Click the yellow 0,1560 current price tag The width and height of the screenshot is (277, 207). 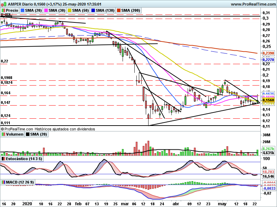268,100
